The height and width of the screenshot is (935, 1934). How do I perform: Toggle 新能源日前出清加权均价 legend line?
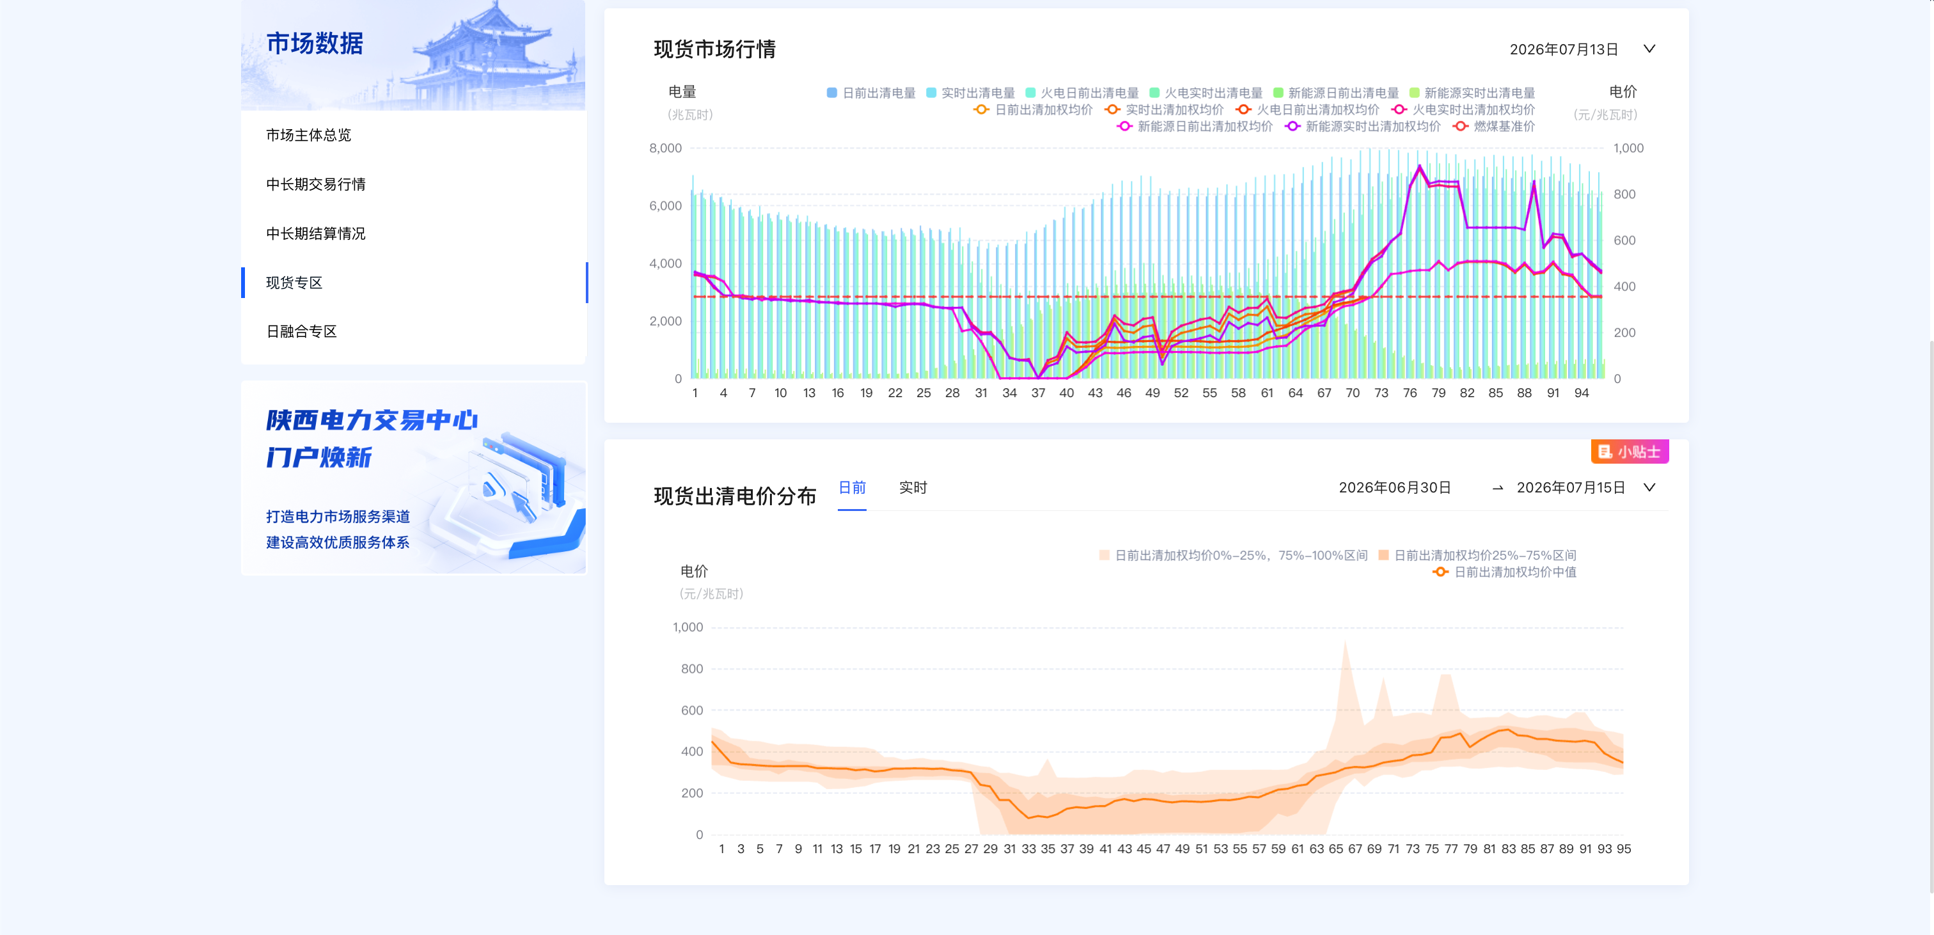pyautogui.click(x=1194, y=126)
